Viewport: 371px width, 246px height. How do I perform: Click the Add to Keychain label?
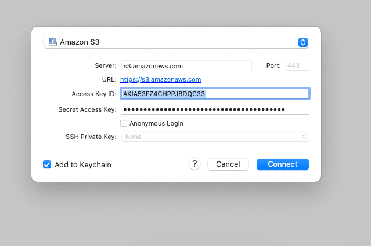click(83, 164)
